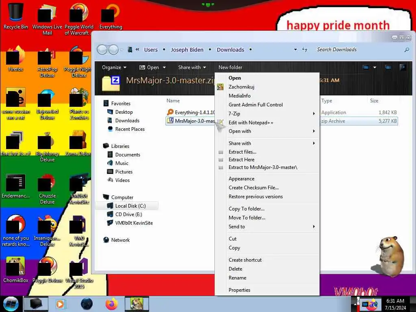This screenshot has width=416, height=312.
Task: Click the refresh address bar icon
Action: tap(305, 50)
